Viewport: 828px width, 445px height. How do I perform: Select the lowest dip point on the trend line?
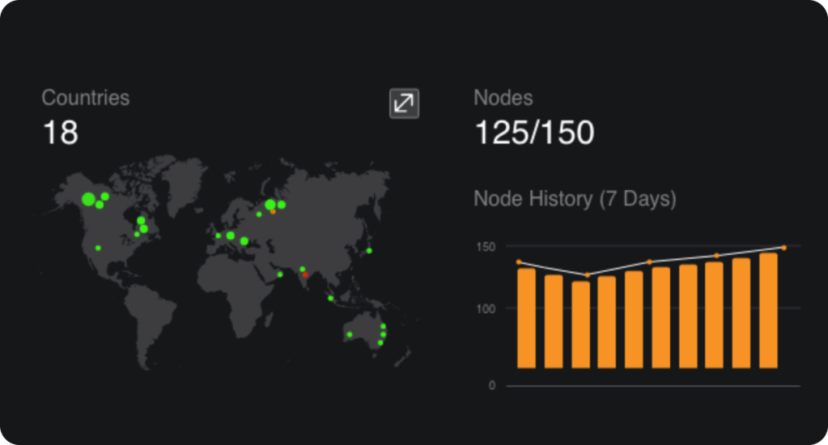point(587,275)
